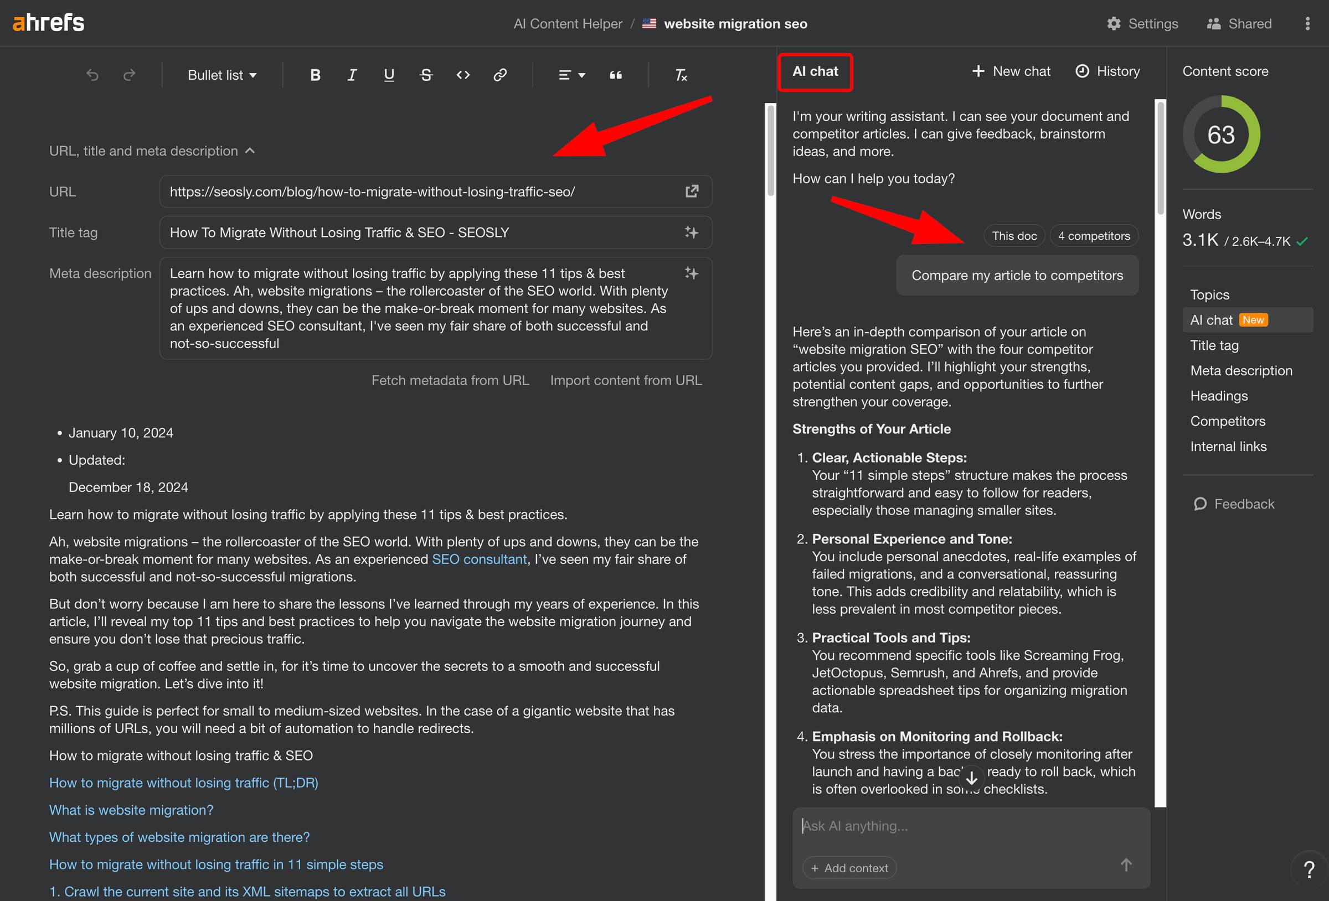Screen dimensions: 1329x901
Task: Open the 11 simple steps link
Action: tap(215, 864)
